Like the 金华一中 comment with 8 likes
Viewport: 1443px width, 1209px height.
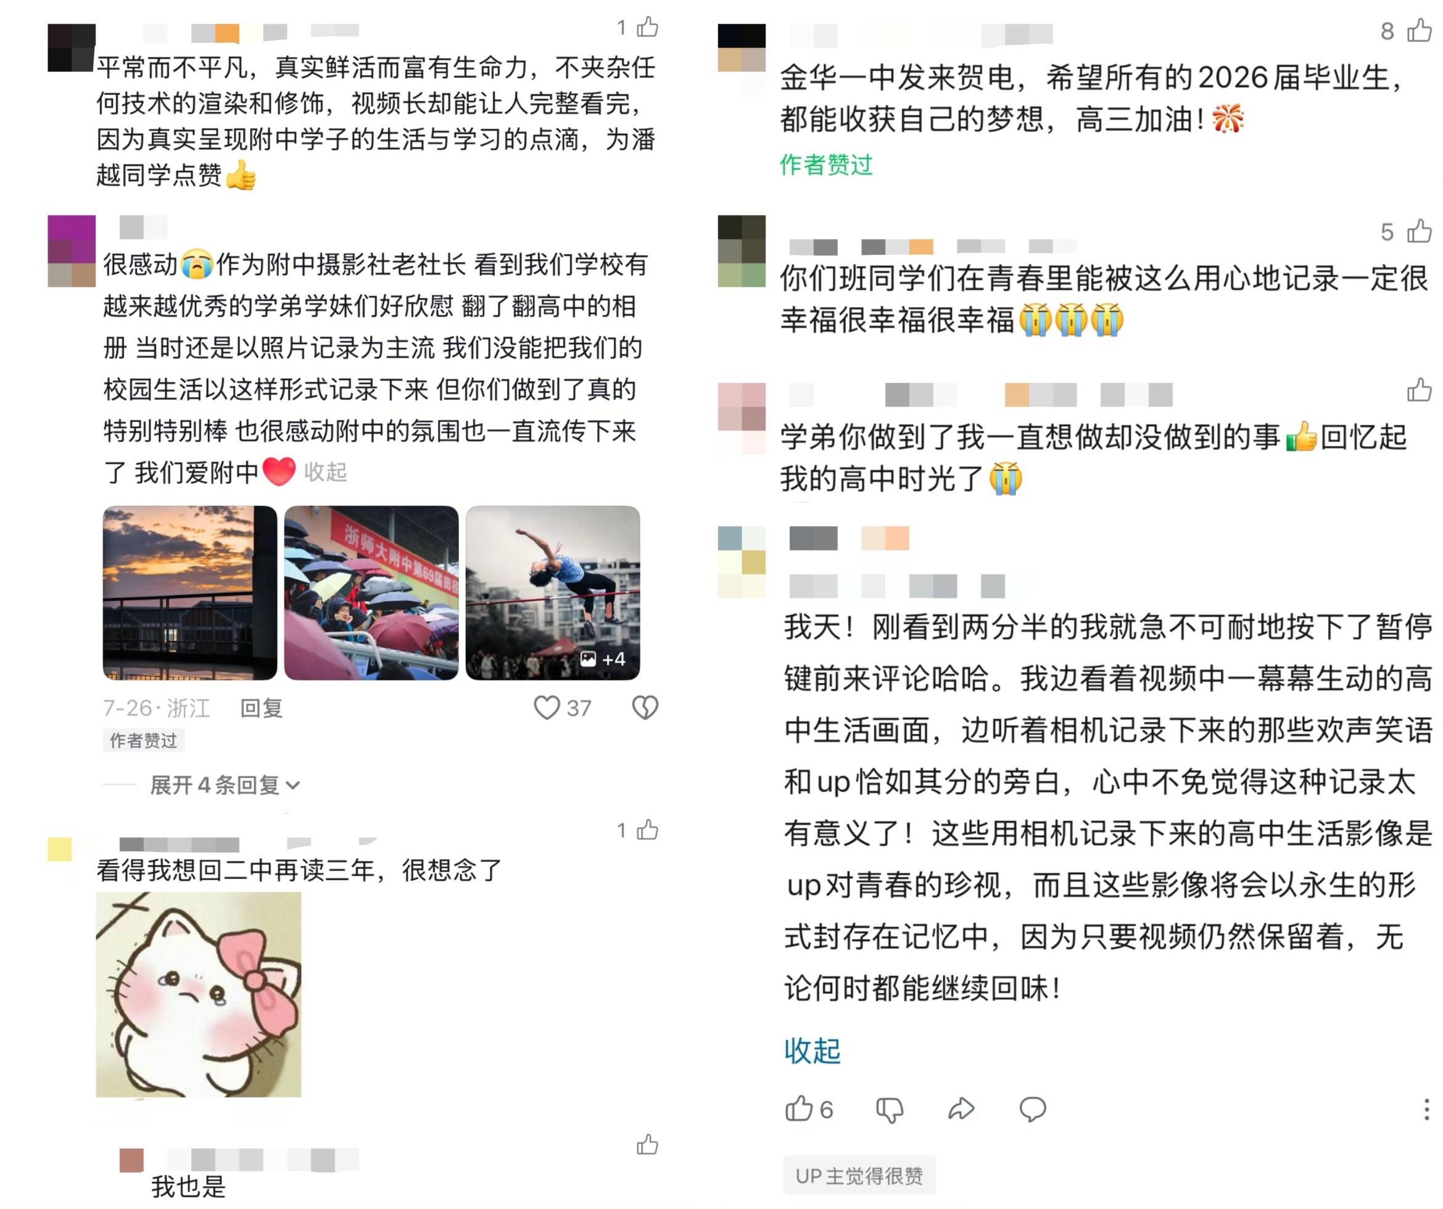(1419, 30)
